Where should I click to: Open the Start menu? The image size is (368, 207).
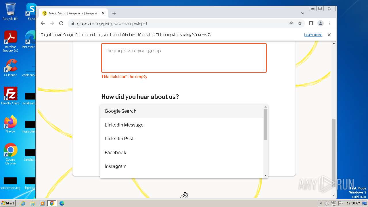pyautogui.click(x=8, y=203)
